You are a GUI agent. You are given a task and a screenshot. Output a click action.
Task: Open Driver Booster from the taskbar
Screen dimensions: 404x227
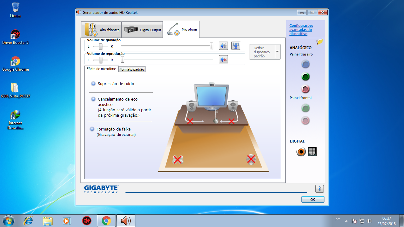tap(86, 221)
